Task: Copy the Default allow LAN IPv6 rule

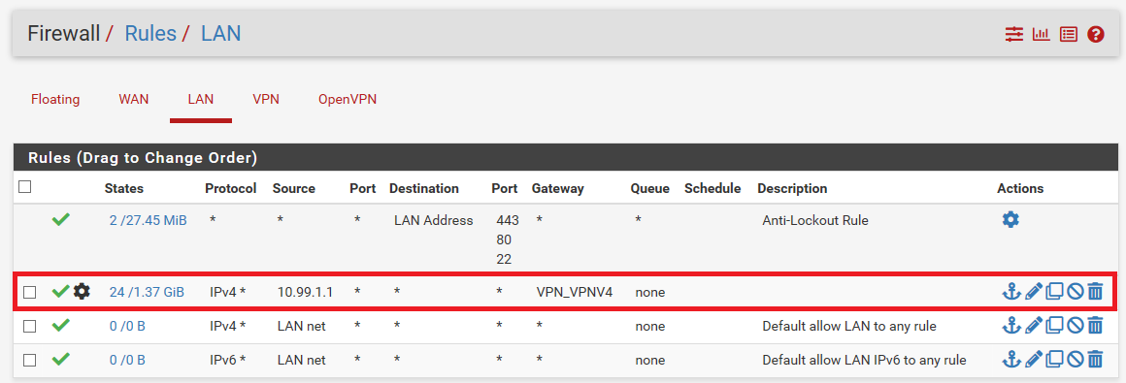Action: [x=1054, y=360]
